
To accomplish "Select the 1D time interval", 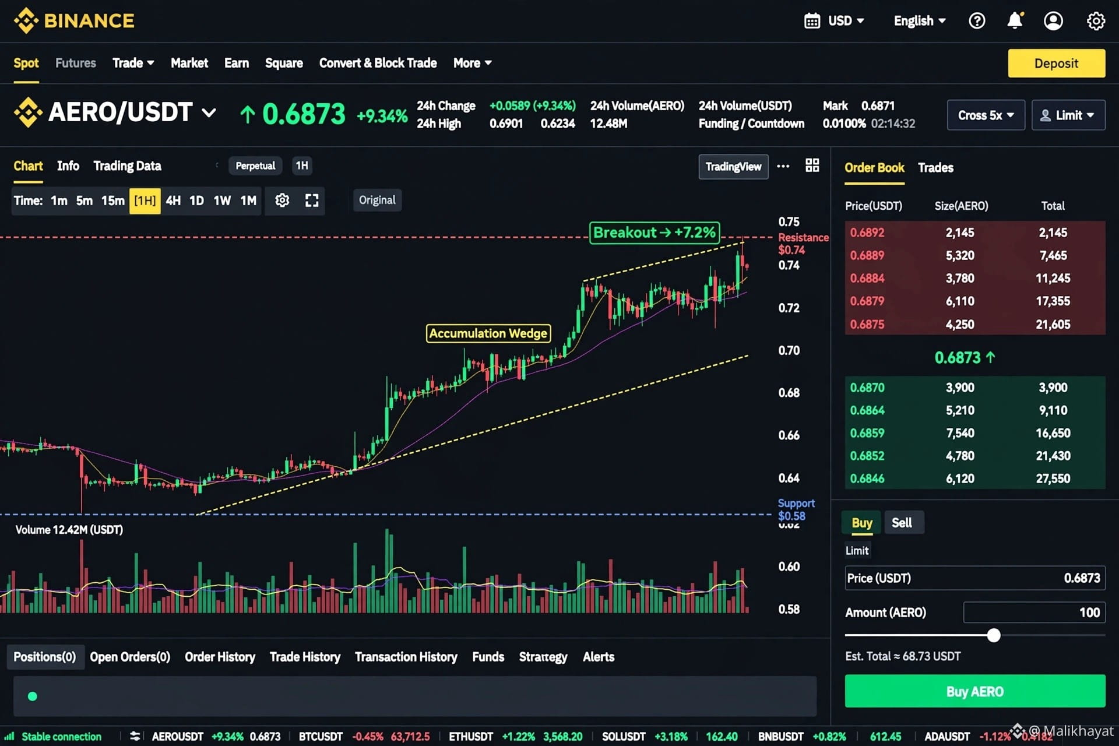I will [x=196, y=200].
